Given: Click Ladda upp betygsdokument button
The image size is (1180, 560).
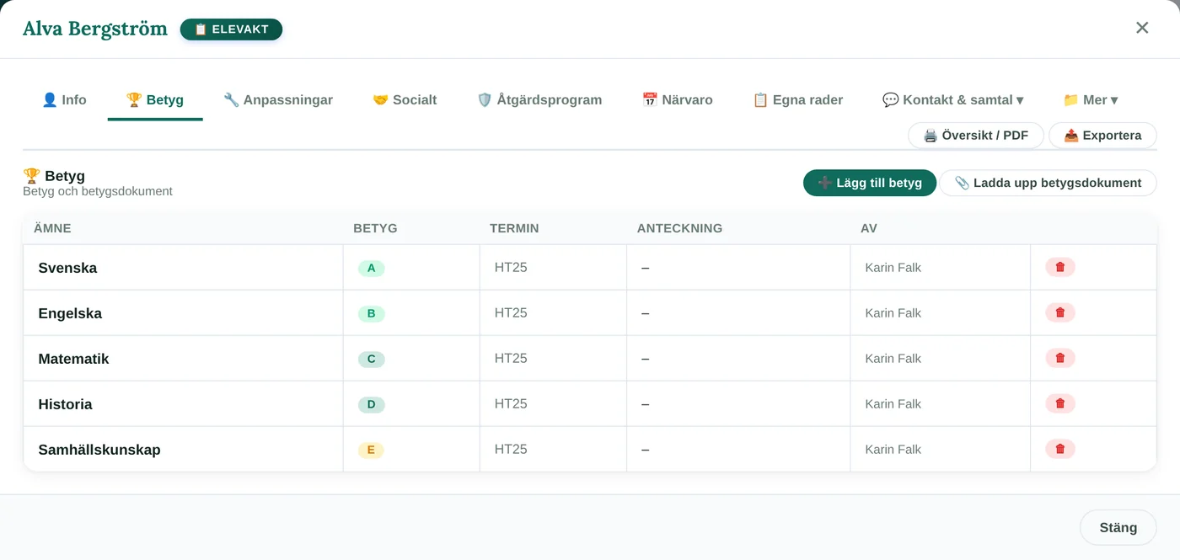Looking at the screenshot, I should coord(1048,183).
